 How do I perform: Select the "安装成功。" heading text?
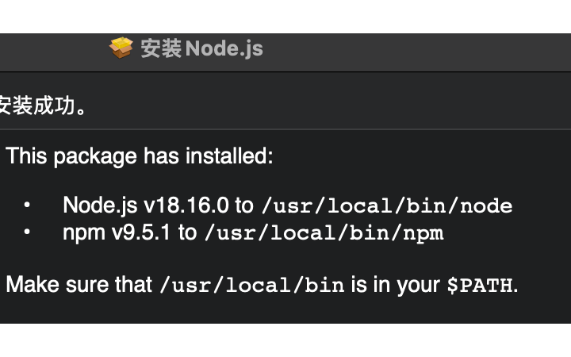click(43, 106)
